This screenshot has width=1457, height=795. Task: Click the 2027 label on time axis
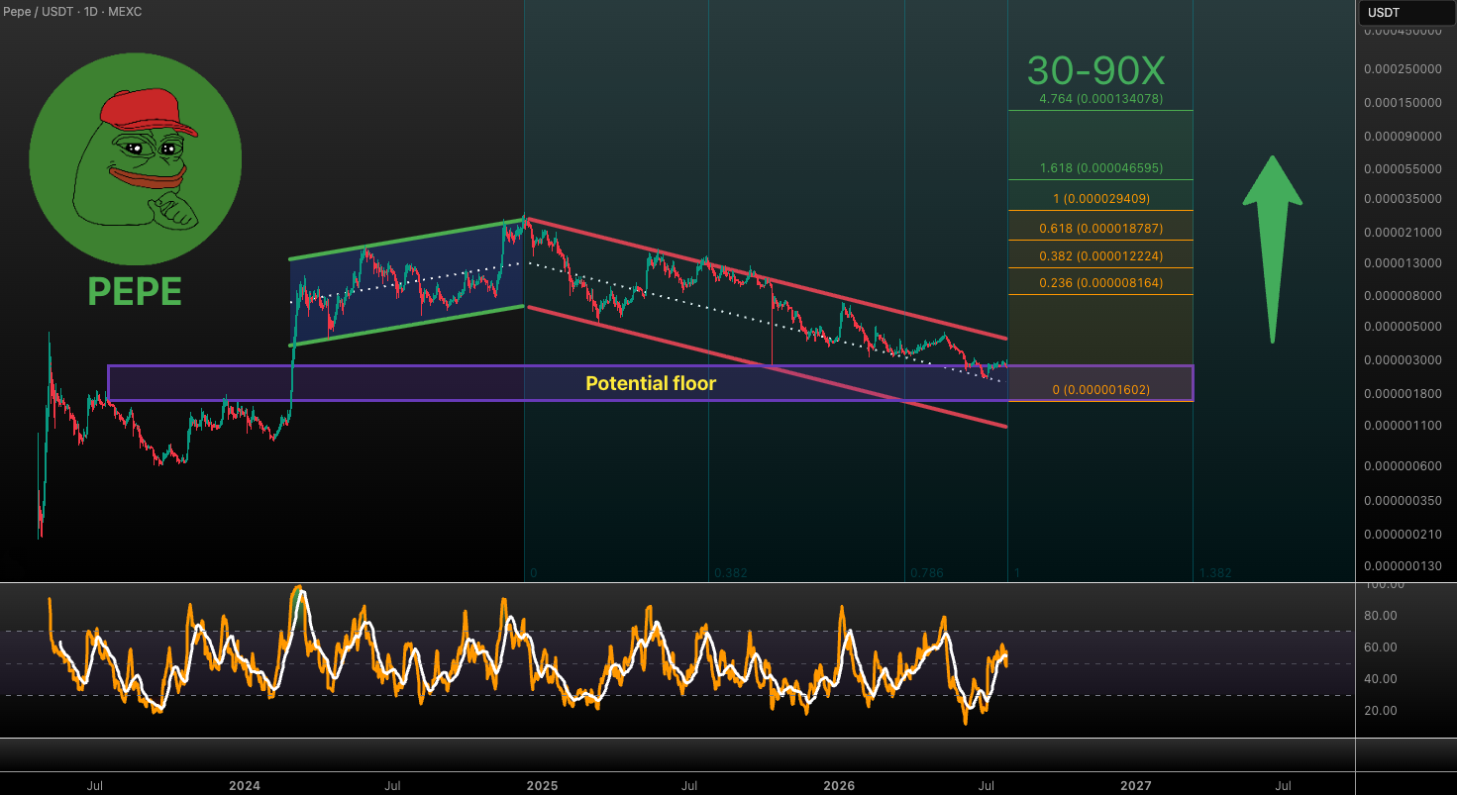click(1136, 785)
